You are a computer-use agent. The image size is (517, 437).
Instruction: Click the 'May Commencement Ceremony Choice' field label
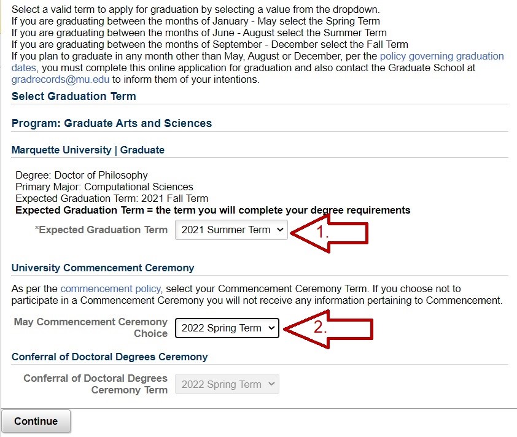pyautogui.click(x=91, y=328)
